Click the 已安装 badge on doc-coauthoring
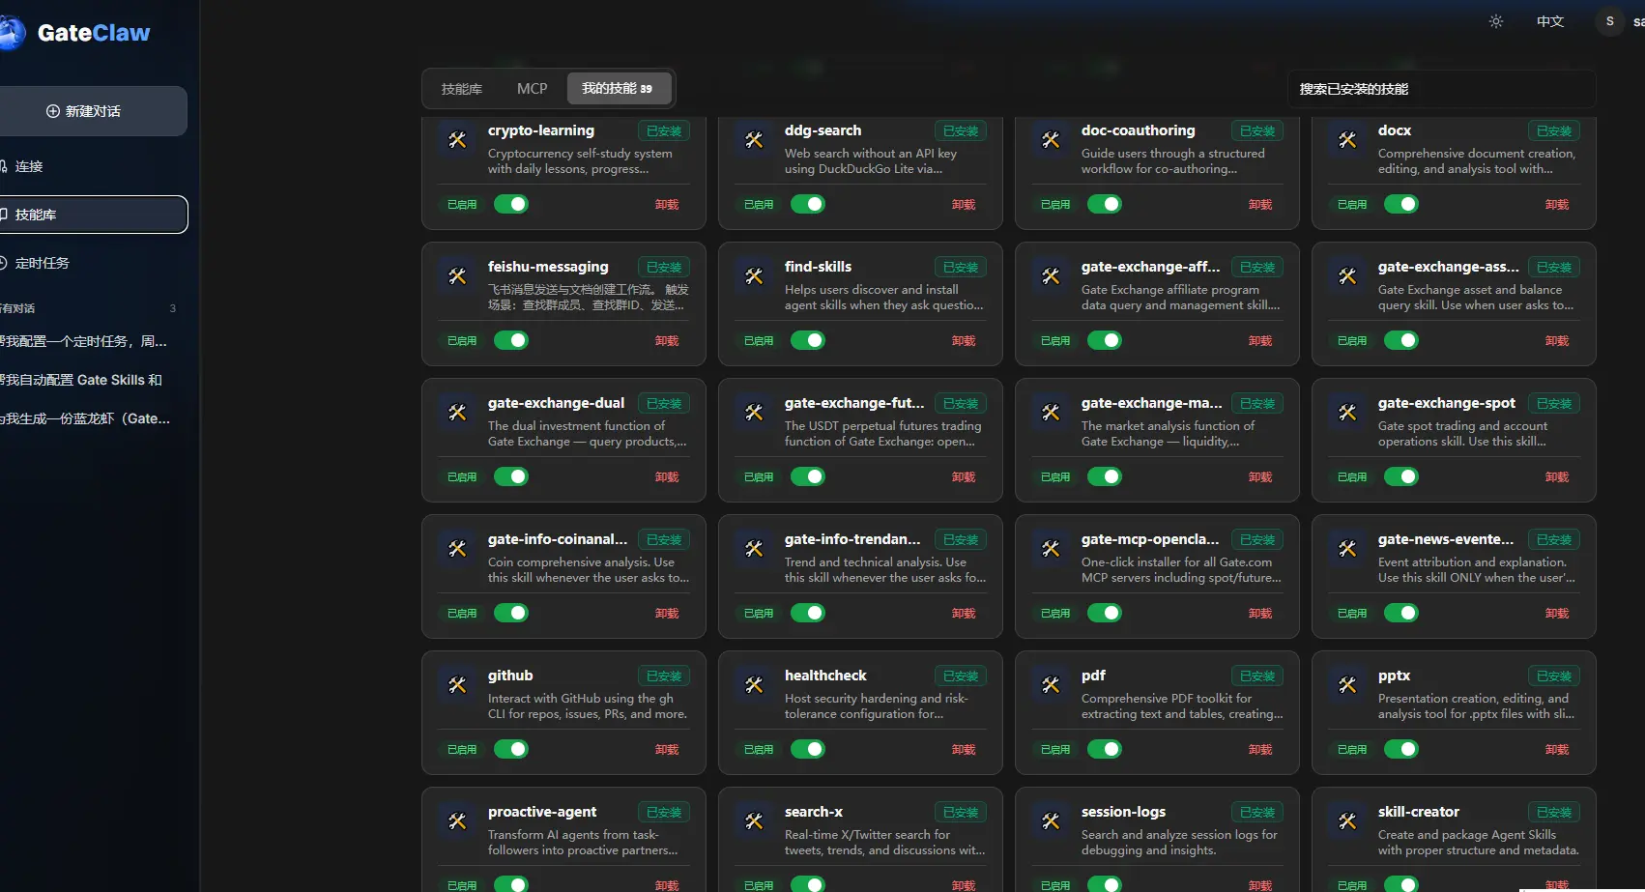The height and width of the screenshot is (892, 1645). [1257, 131]
